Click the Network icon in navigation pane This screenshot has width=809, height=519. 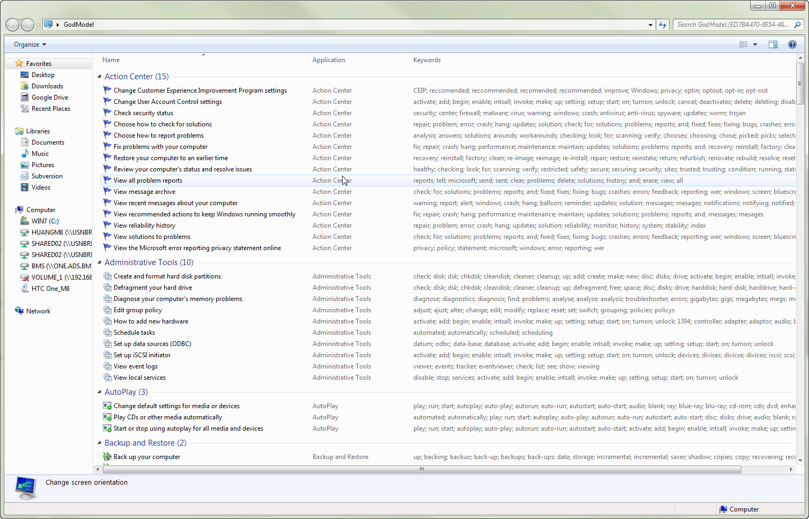pos(19,311)
